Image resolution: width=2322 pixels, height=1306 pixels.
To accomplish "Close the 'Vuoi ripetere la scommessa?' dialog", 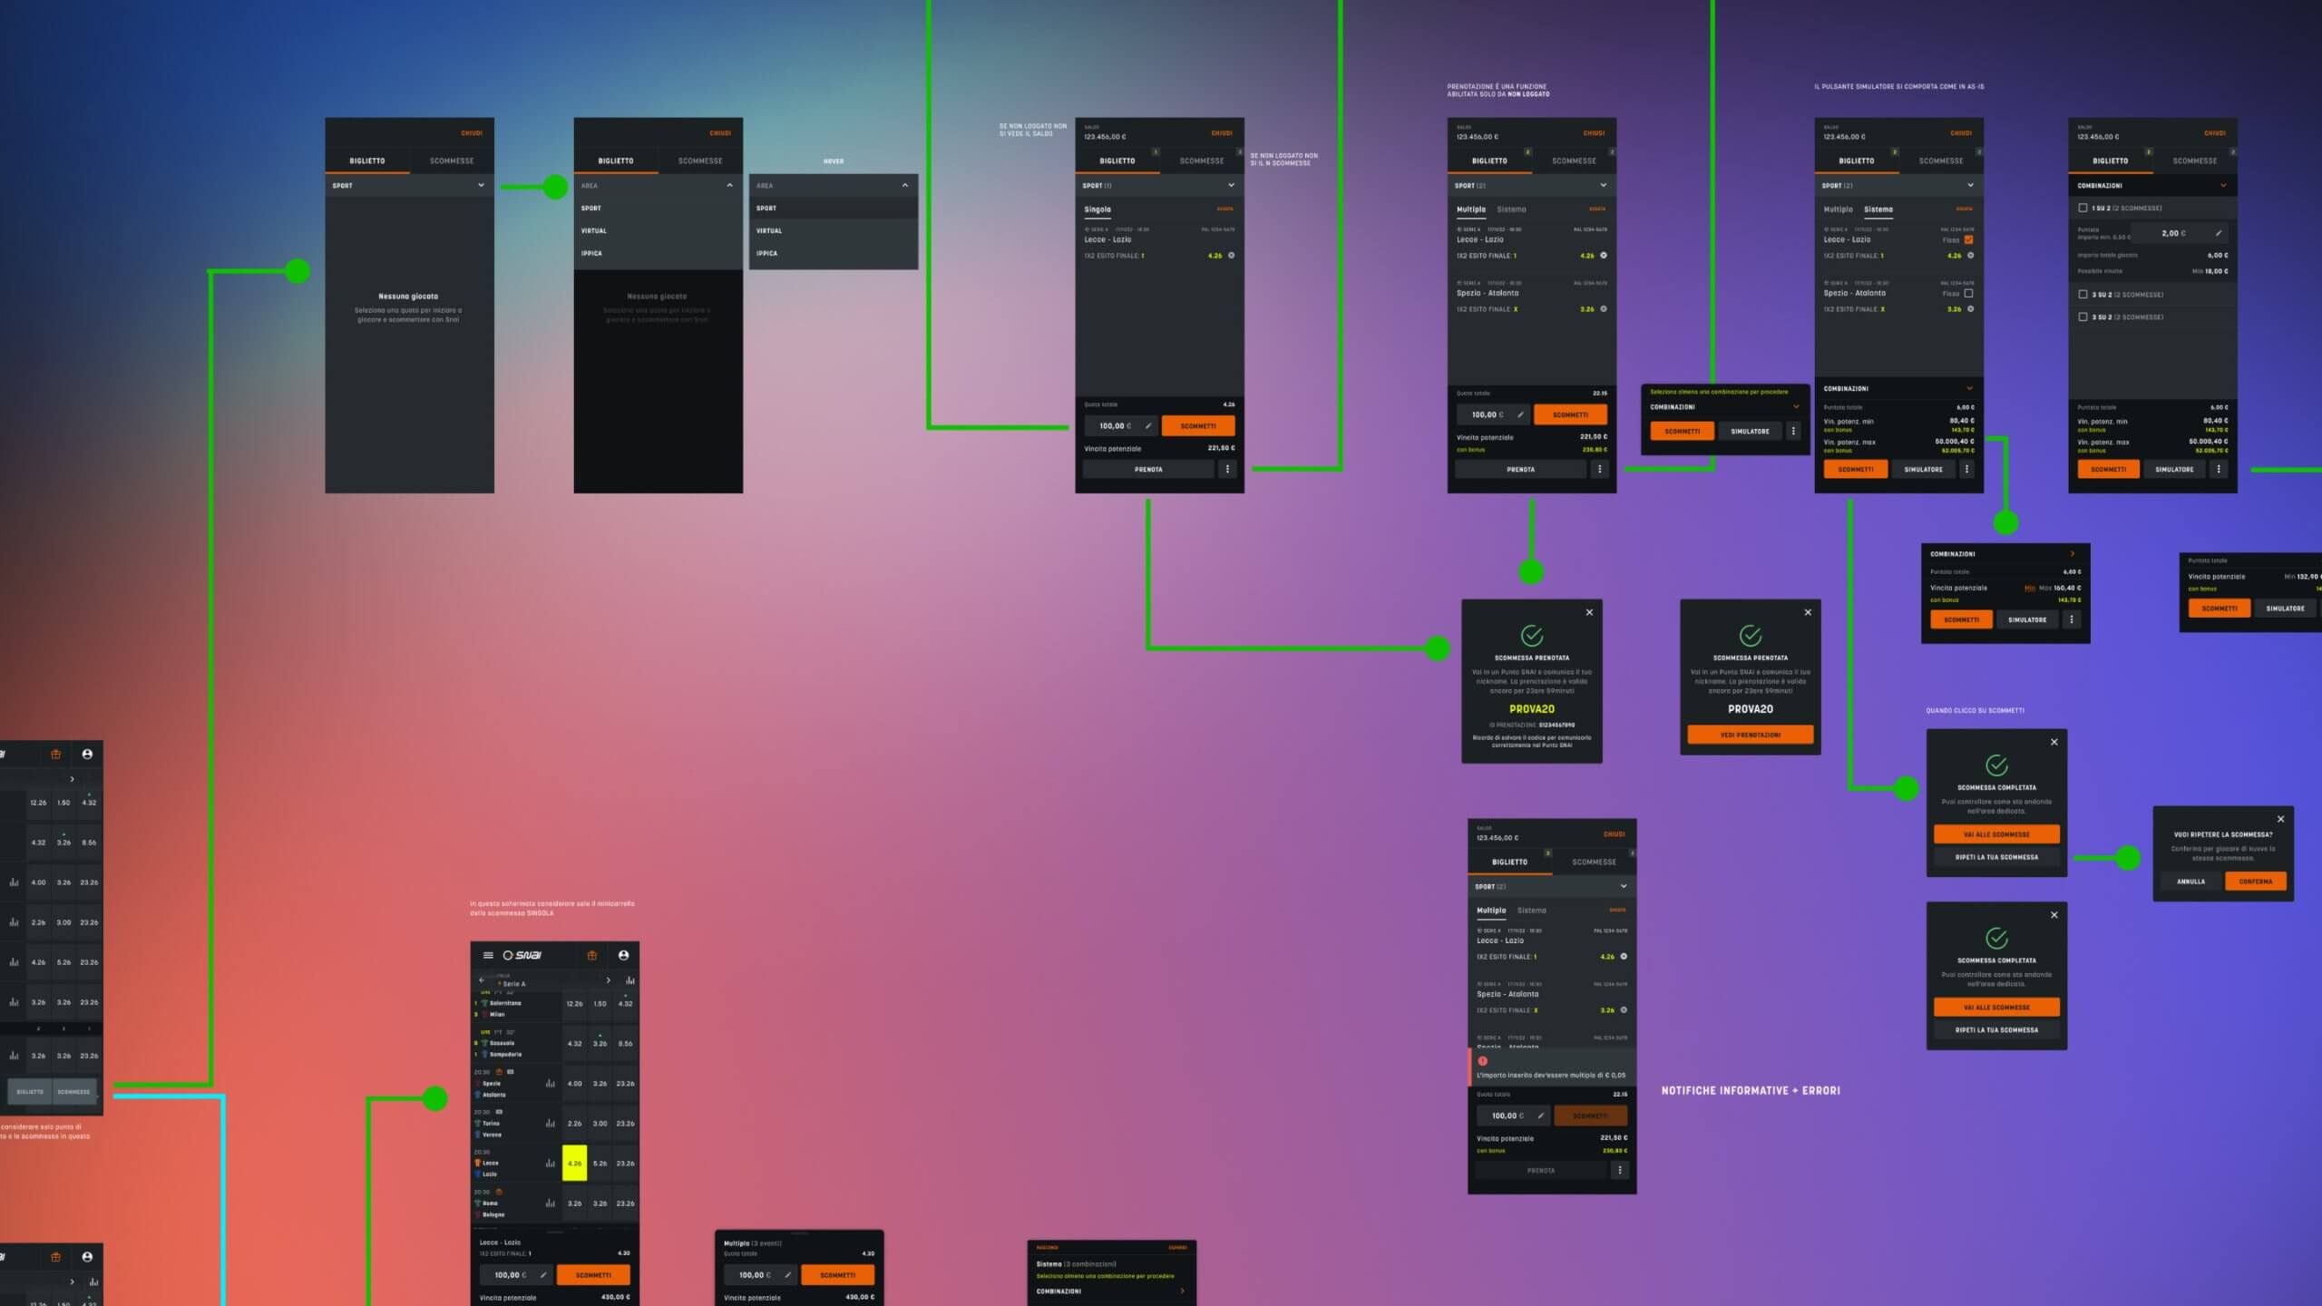I will pos(2280,819).
